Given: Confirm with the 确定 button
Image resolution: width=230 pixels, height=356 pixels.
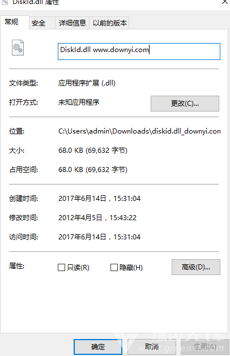Looking at the screenshot, I should click(98, 347).
